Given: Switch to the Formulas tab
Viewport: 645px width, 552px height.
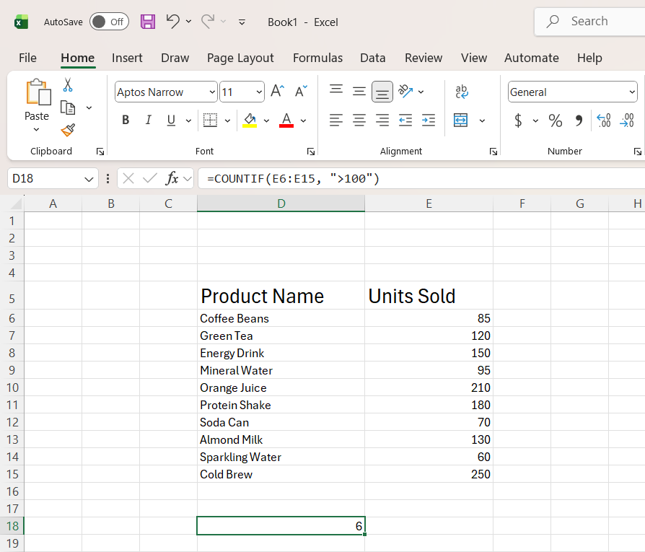Looking at the screenshot, I should [317, 58].
